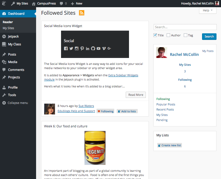This screenshot has height=179, width=221.
Task: Open Rachel McCollin profile name link
Action: (x=184, y=54)
